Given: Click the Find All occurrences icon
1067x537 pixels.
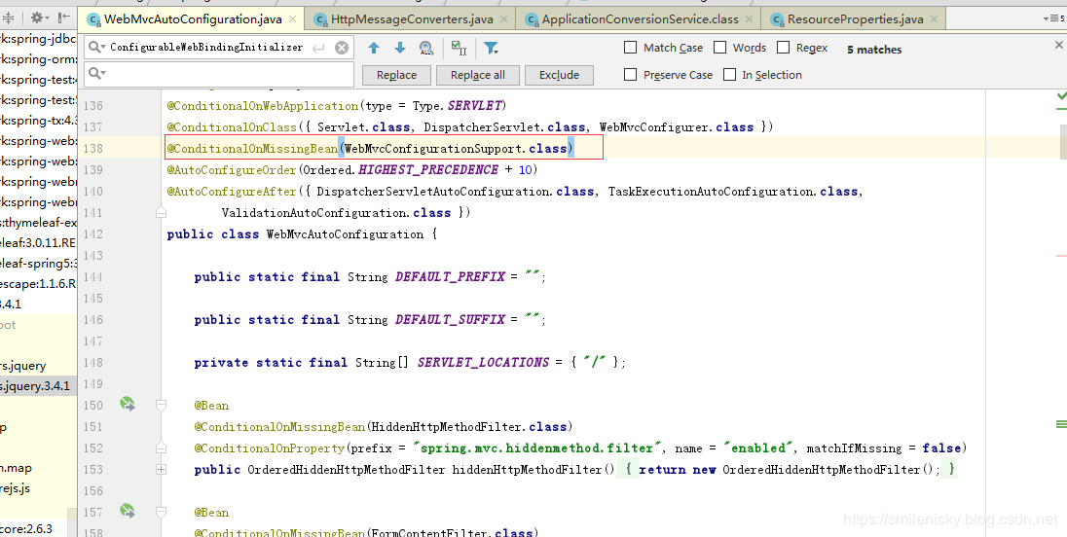Looking at the screenshot, I should [426, 48].
